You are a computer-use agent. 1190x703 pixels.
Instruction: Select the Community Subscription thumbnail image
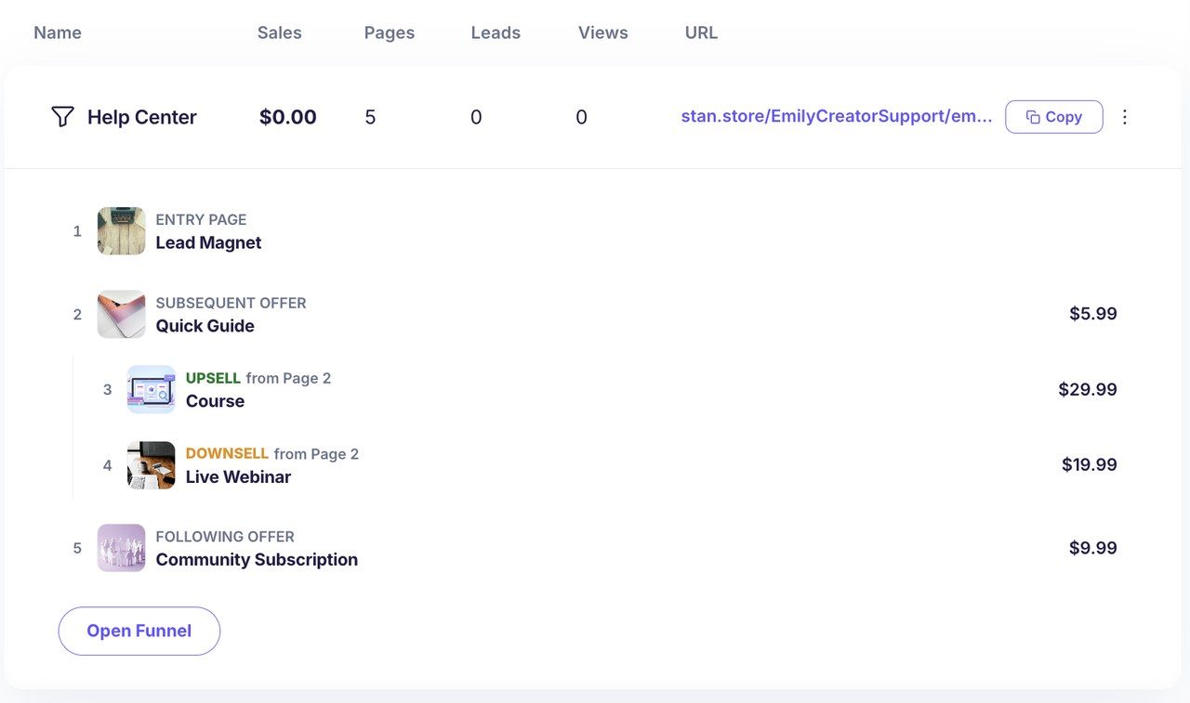tap(122, 548)
